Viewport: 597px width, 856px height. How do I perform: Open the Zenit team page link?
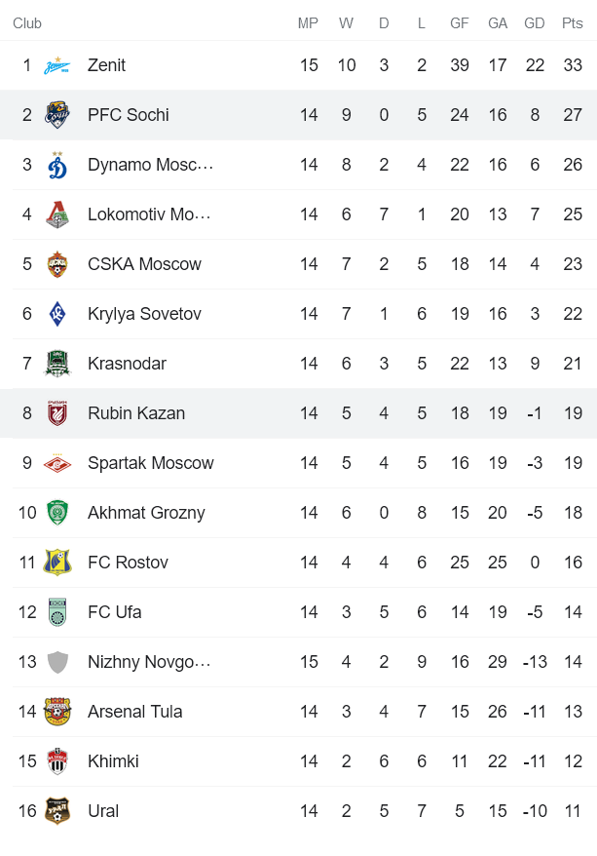107,64
